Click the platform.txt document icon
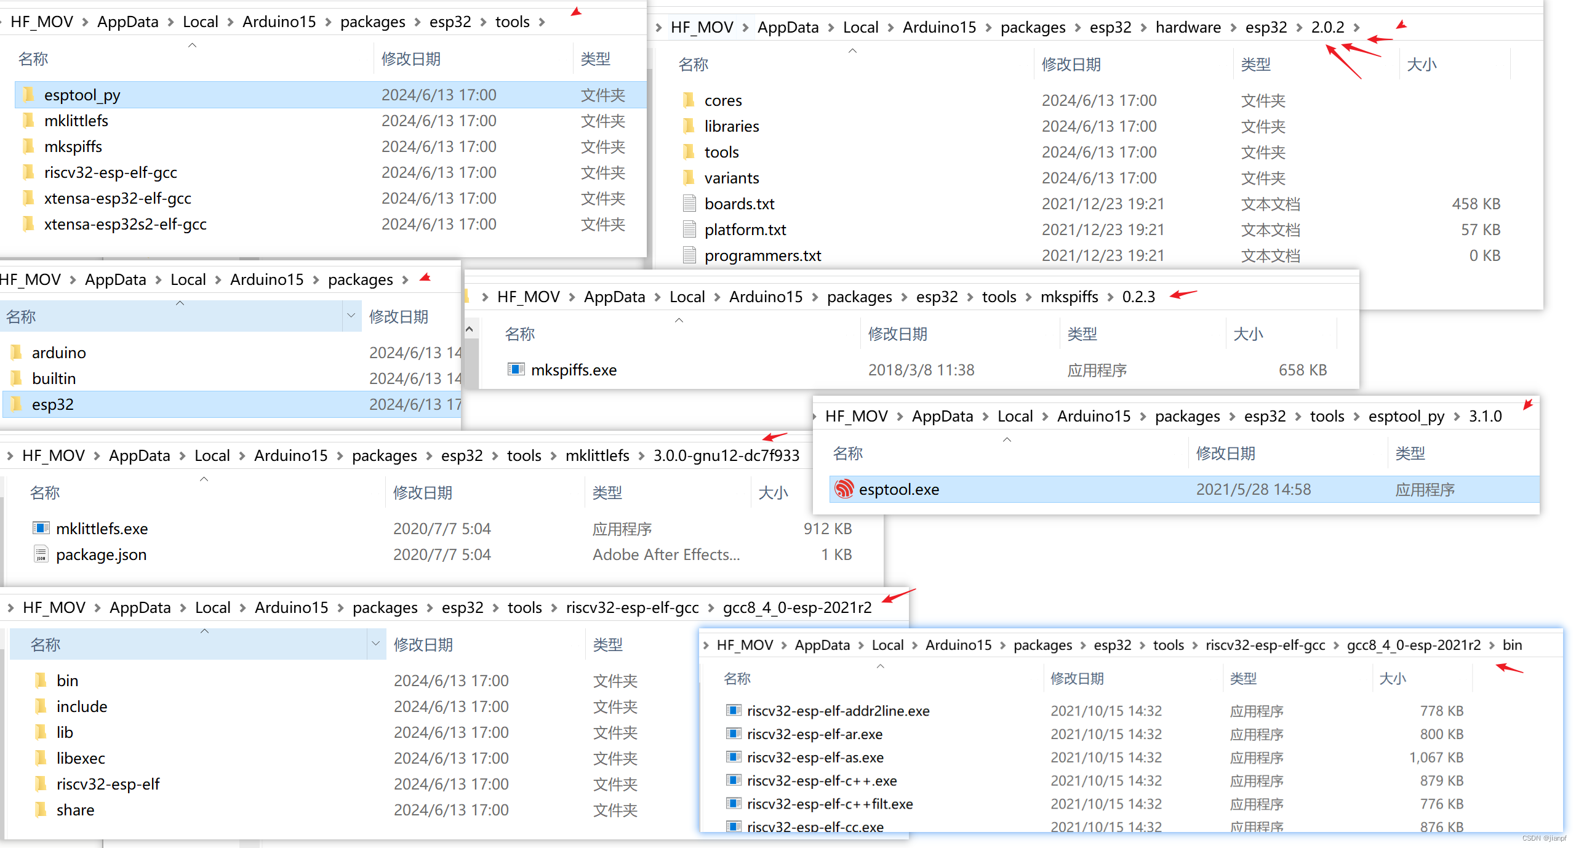This screenshot has height=848, width=1576. click(689, 230)
